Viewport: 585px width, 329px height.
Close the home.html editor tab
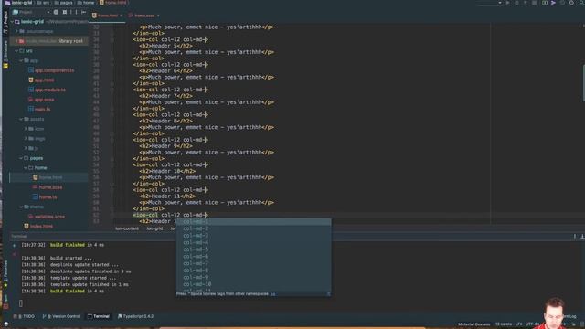point(122,16)
